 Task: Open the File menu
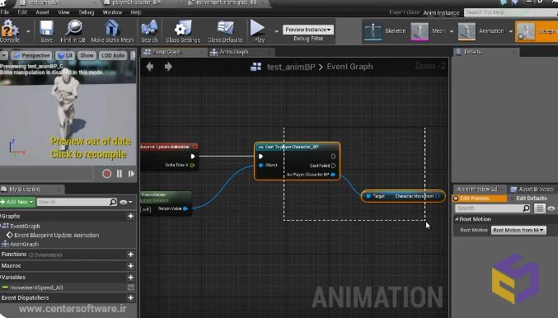[5, 12]
